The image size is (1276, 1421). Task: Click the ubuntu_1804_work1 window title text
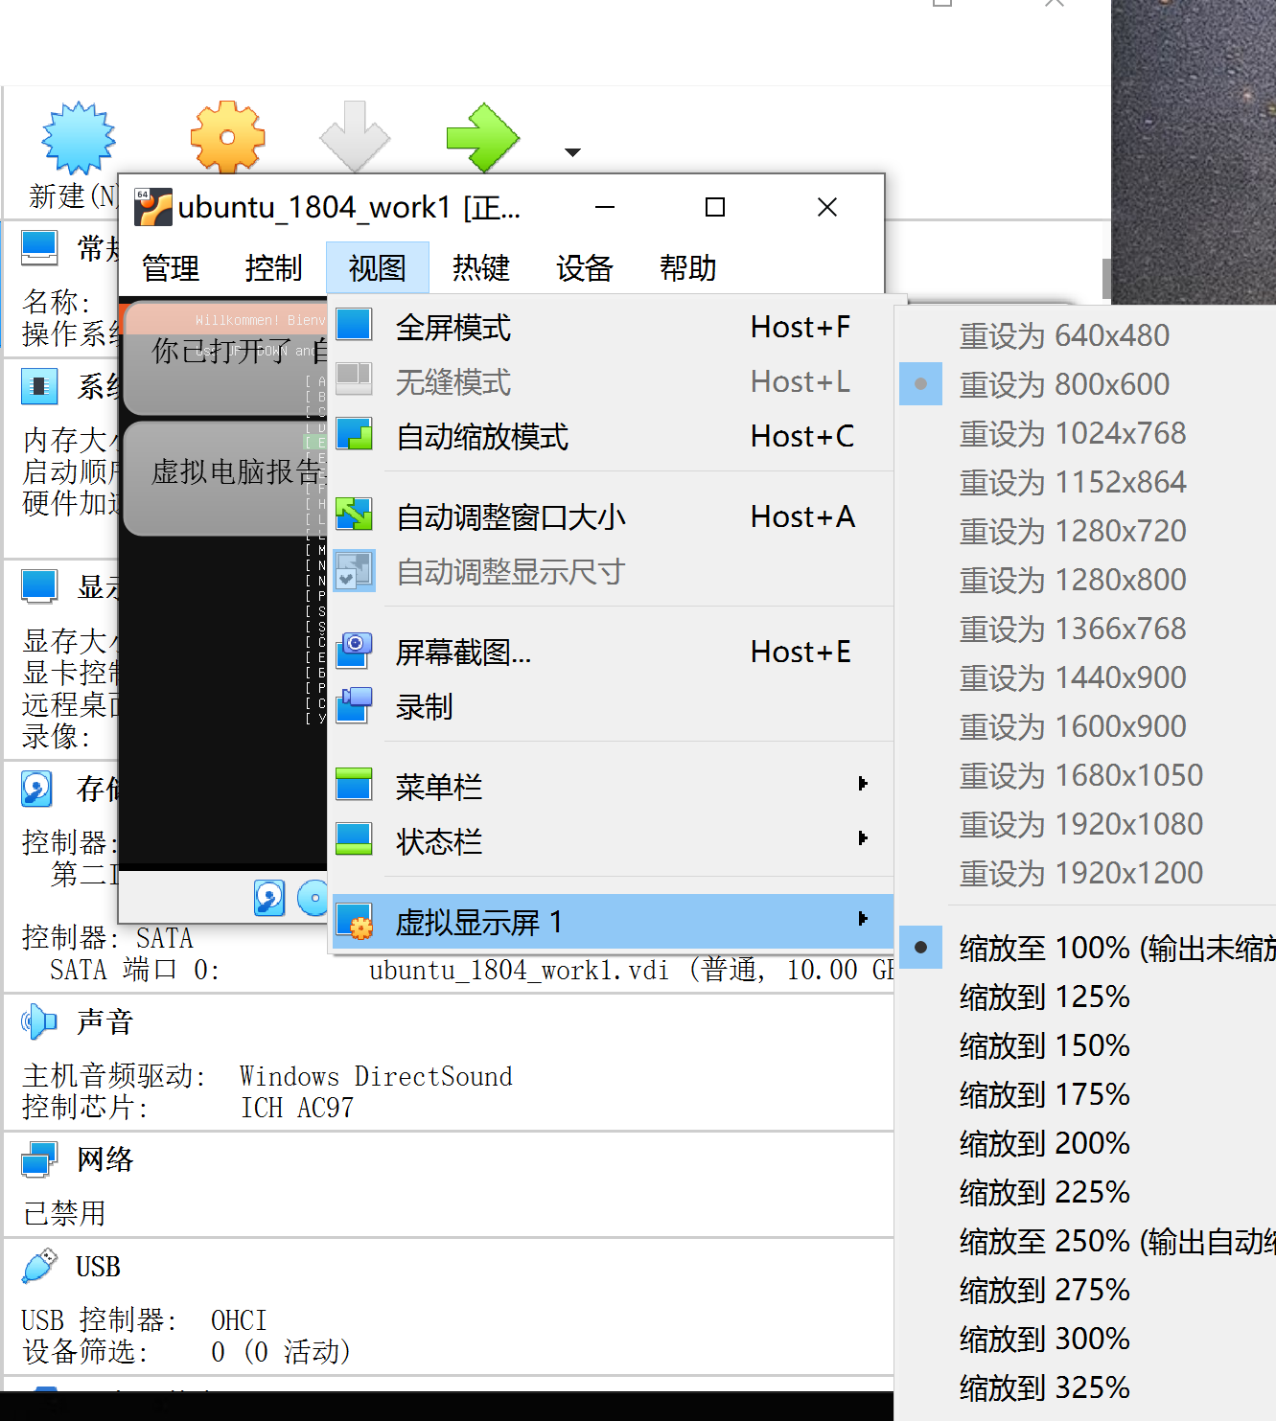point(349,207)
